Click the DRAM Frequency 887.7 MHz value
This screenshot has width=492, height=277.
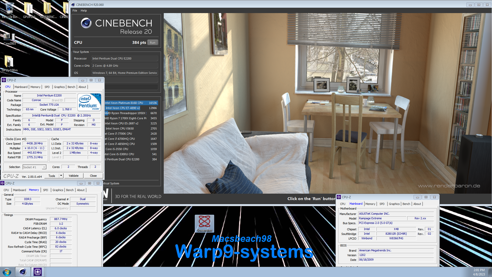[x=61, y=219]
